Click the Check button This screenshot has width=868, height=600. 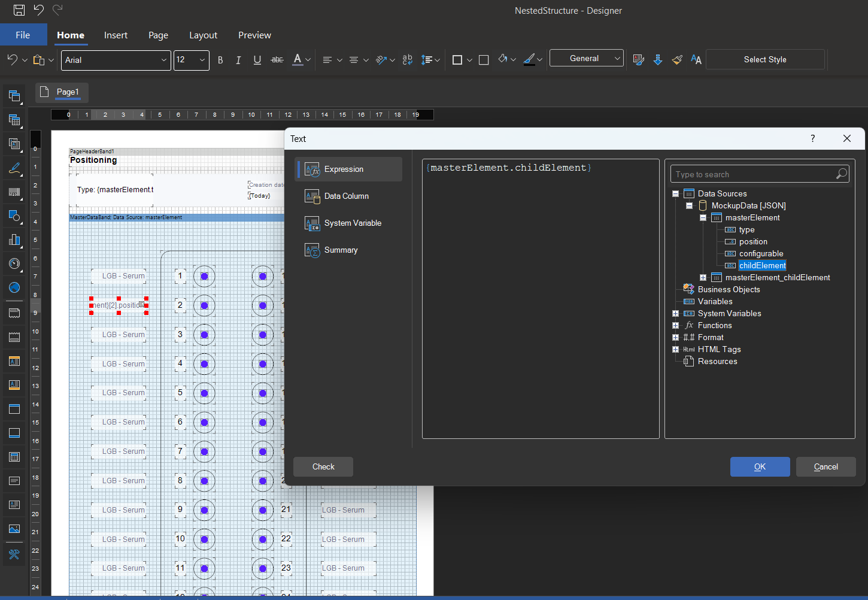pyautogui.click(x=323, y=466)
